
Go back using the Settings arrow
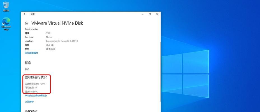[x=25, y=14]
